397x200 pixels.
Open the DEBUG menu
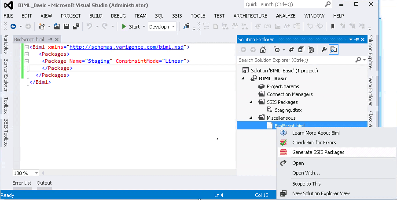pos(118,16)
